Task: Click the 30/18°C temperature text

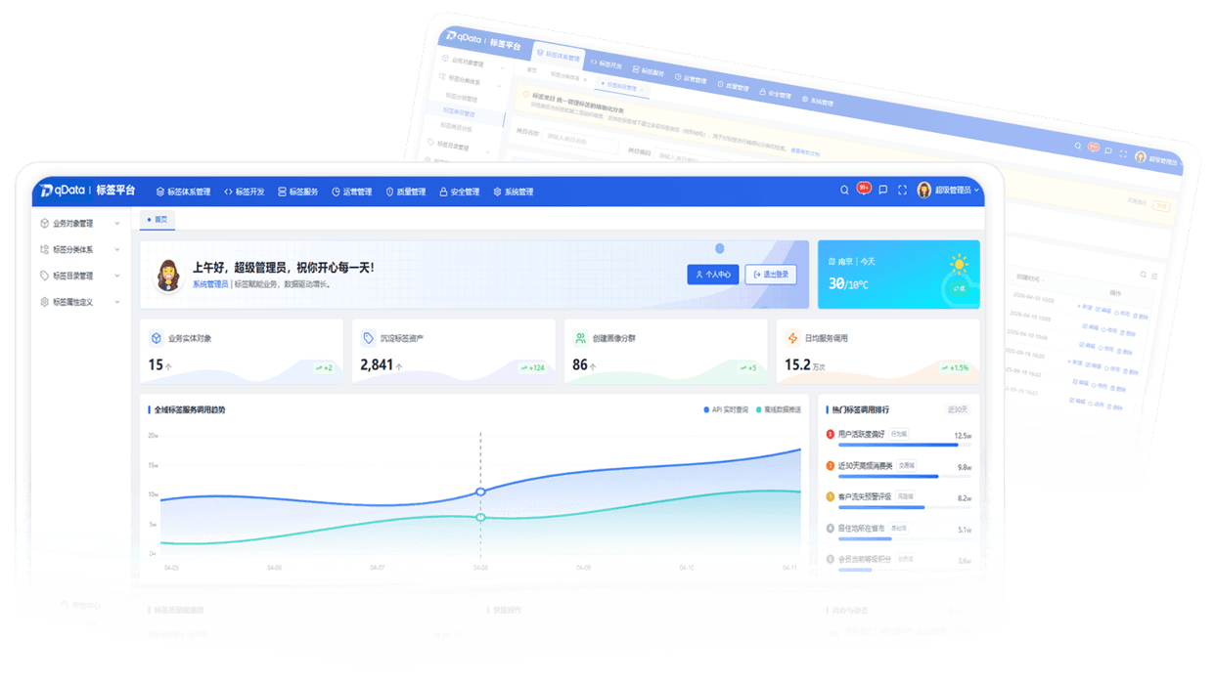Action: (x=848, y=284)
